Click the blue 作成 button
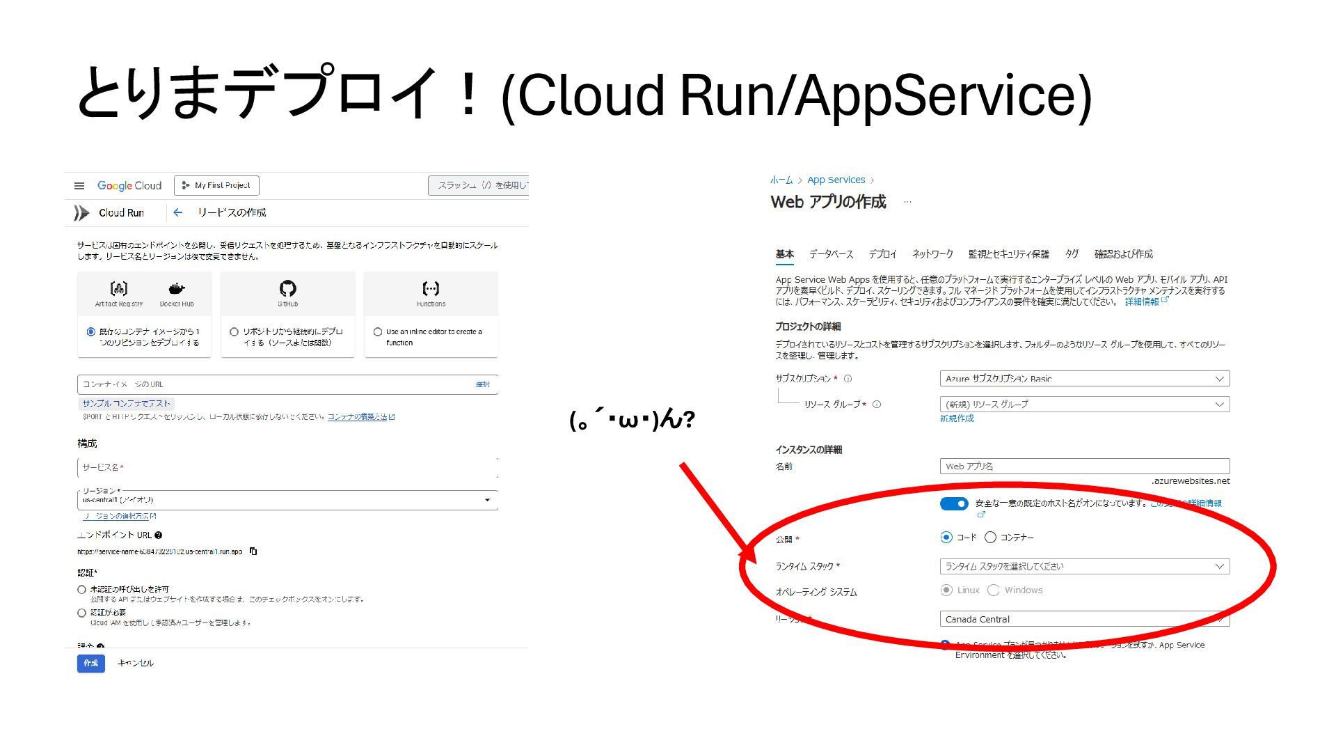Image resolution: width=1336 pixels, height=752 pixels. click(91, 664)
